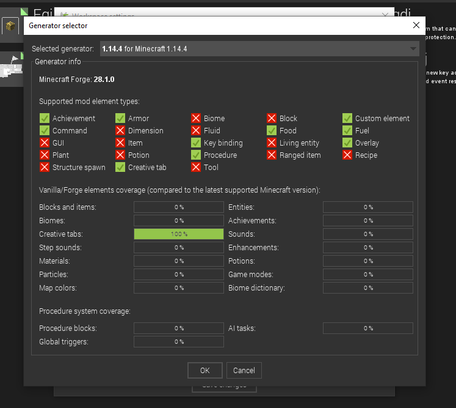Open the Selected generator dropdown
The height and width of the screenshot is (408, 456).
click(259, 49)
